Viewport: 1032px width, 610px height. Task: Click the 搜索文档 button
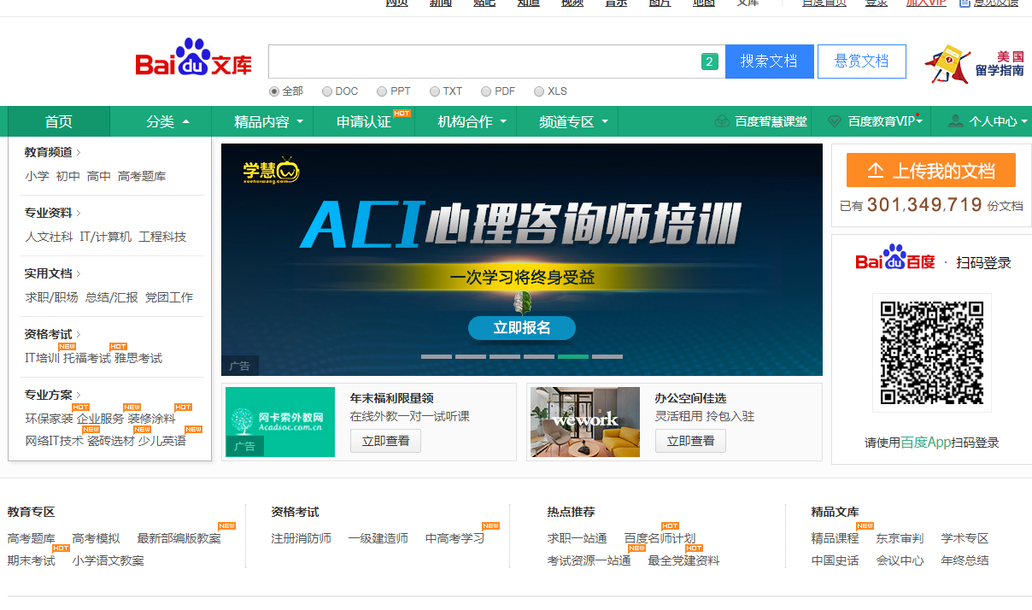click(769, 62)
